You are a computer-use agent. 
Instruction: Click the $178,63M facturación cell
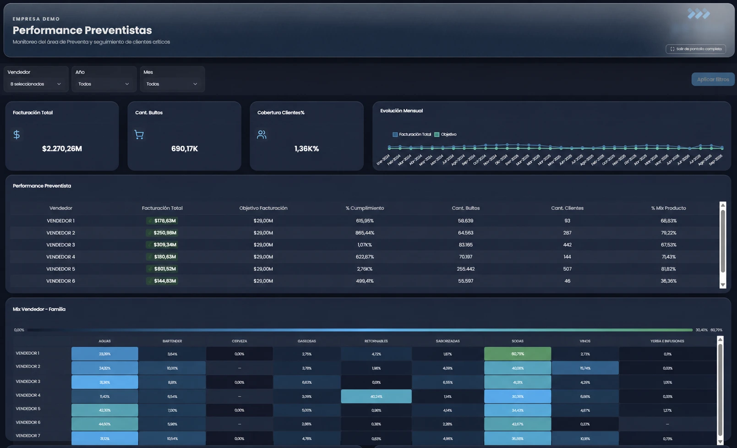[162, 221]
